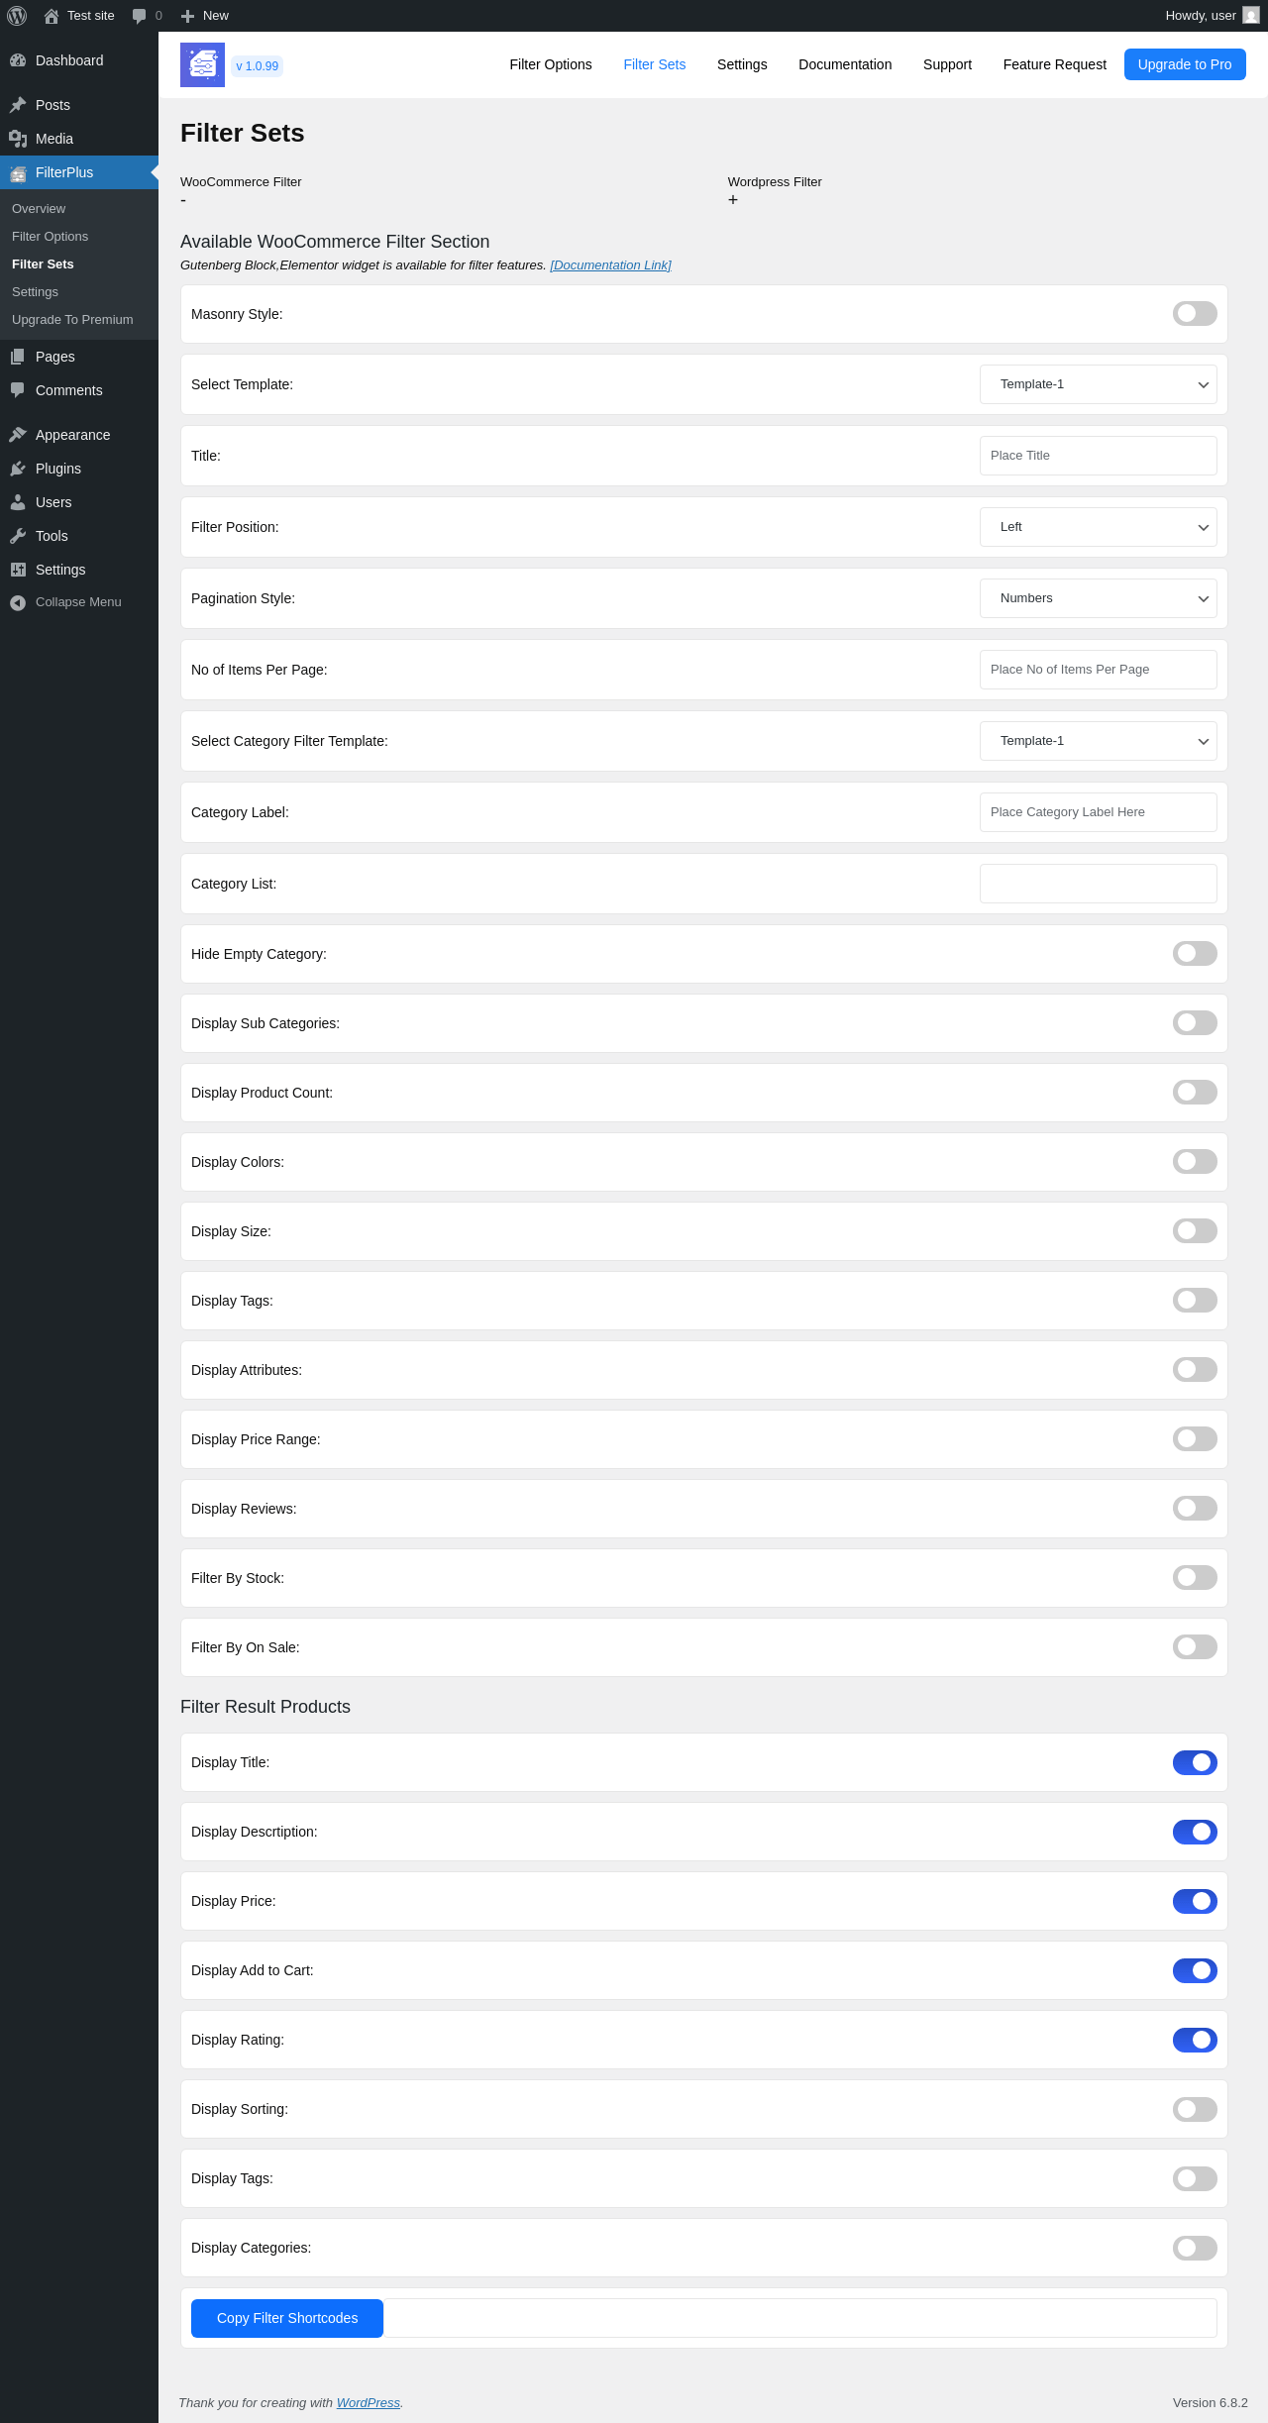
Task: Enable the Masonry Style toggle
Action: (x=1195, y=314)
